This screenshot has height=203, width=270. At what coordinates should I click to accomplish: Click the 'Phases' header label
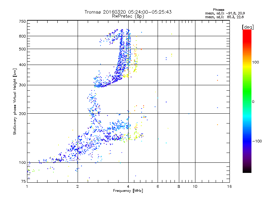[x=218, y=10]
